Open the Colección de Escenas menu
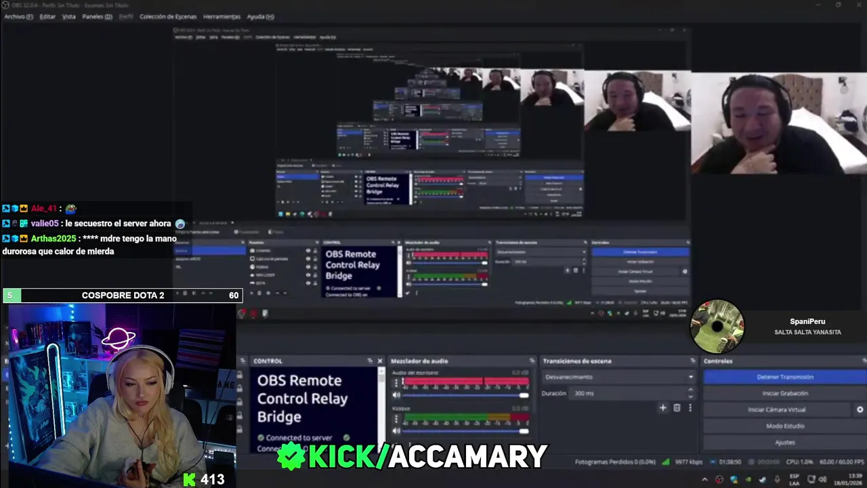 tap(168, 16)
